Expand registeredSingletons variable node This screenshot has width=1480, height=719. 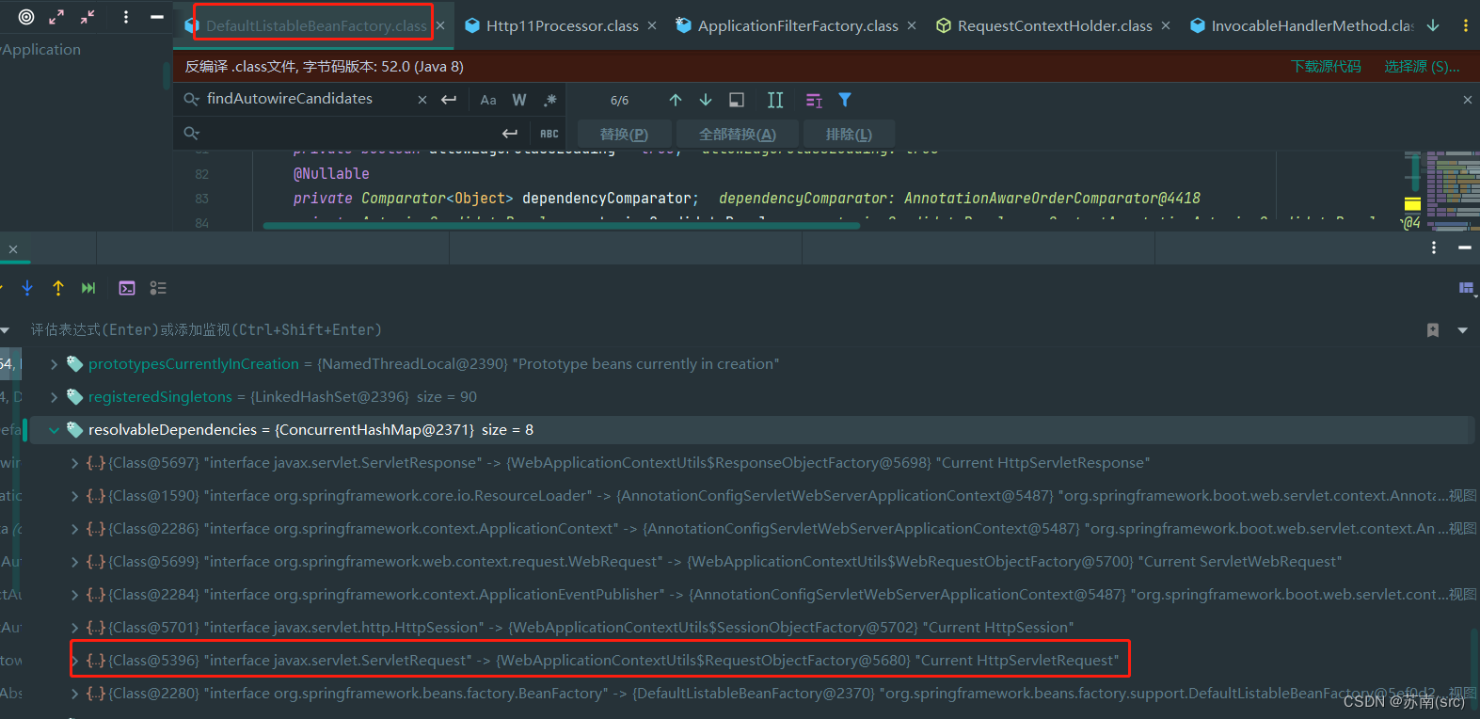click(54, 397)
